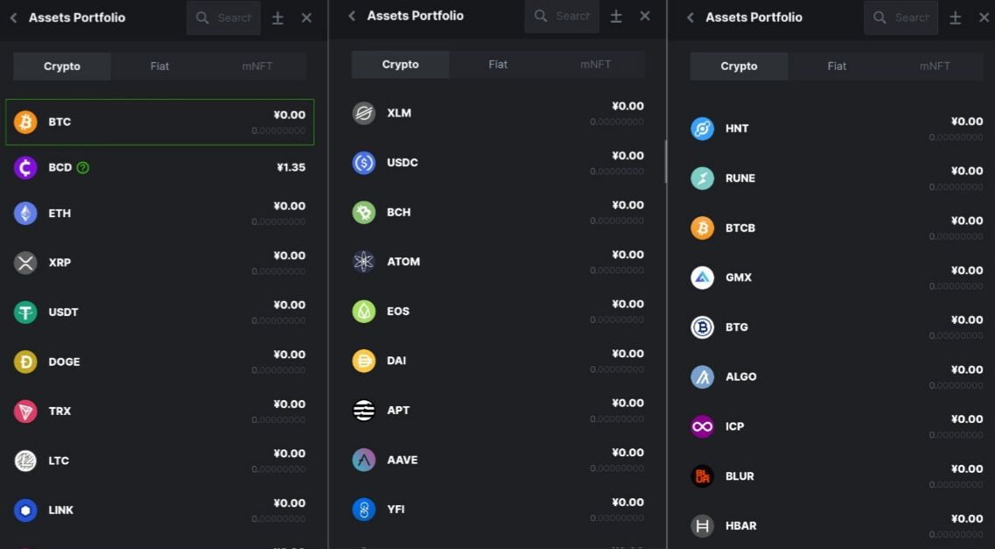This screenshot has height=549, width=995.
Task: Select the ALGO asset row
Action: [836, 377]
